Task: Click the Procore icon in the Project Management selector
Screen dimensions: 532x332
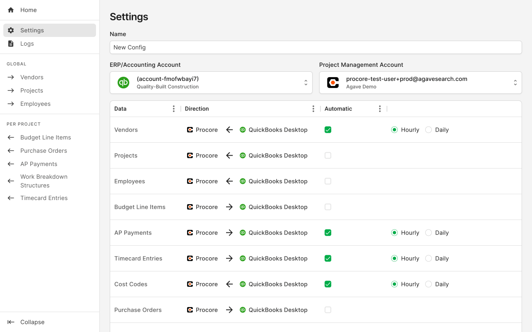Action: pyautogui.click(x=332, y=82)
